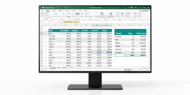The height and width of the screenshot is (95, 190).
Task: Tick the checkbox in the Earlty row
Action: coord(46,60)
